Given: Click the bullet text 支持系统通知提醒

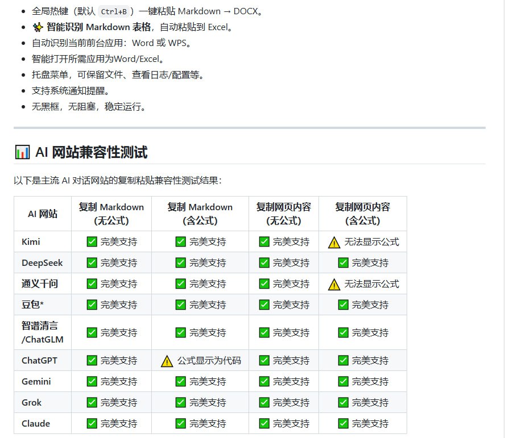Looking at the screenshot, I should pos(60,90).
